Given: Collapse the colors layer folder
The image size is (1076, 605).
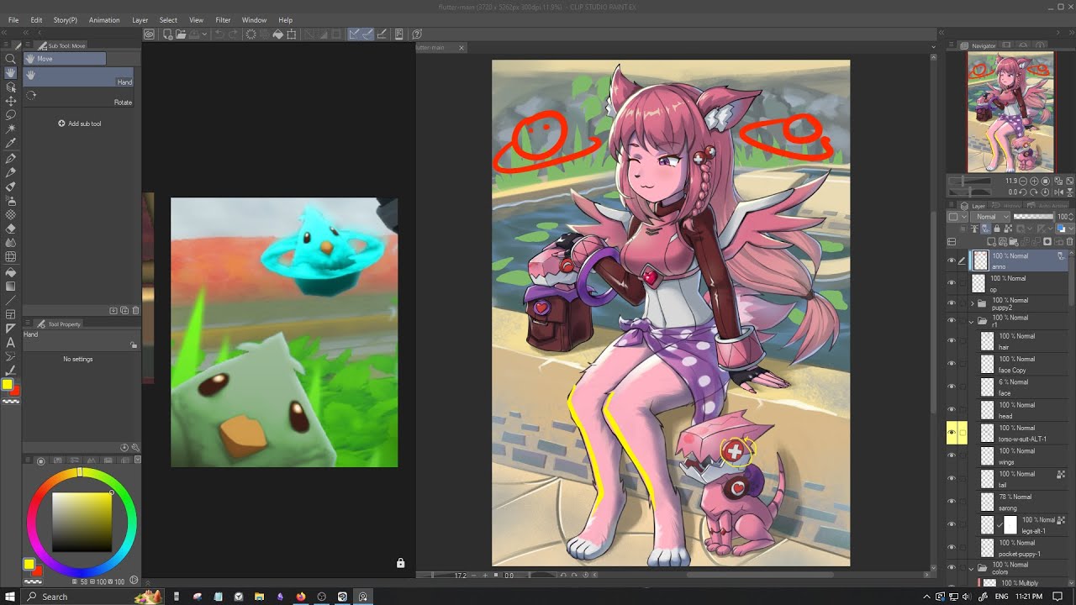Looking at the screenshot, I should coord(973,568).
